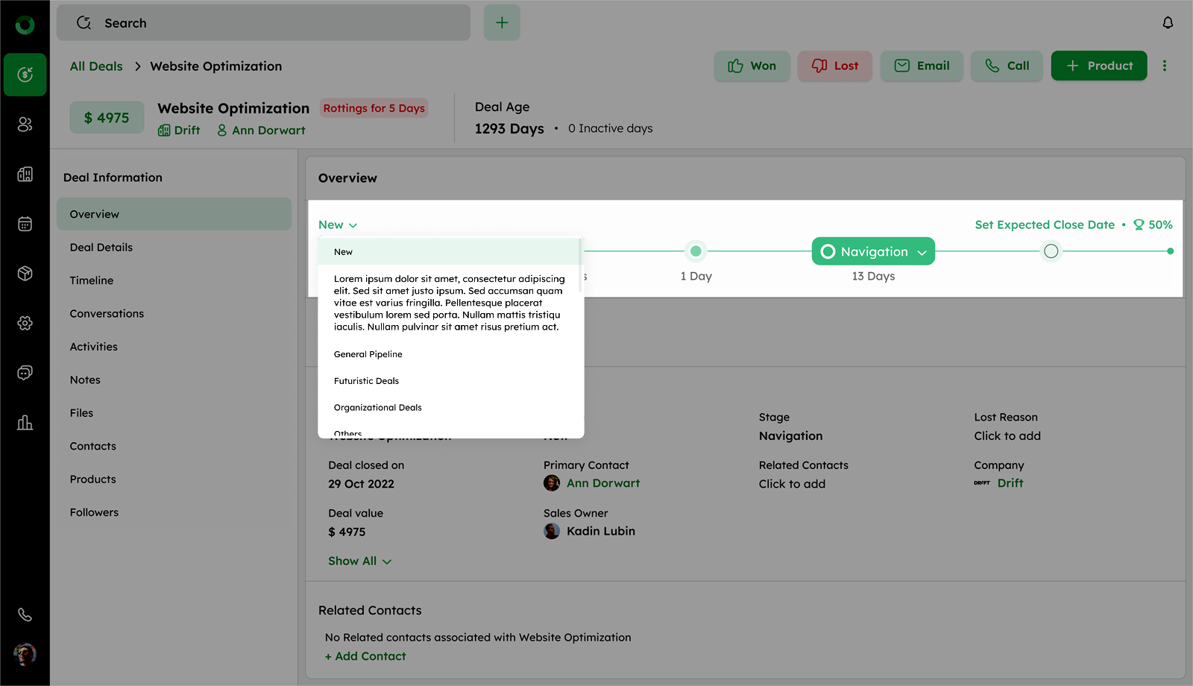Screen dimensions: 1193x686
Task: Choose Futuristic Deals from pipeline list
Action: point(366,381)
